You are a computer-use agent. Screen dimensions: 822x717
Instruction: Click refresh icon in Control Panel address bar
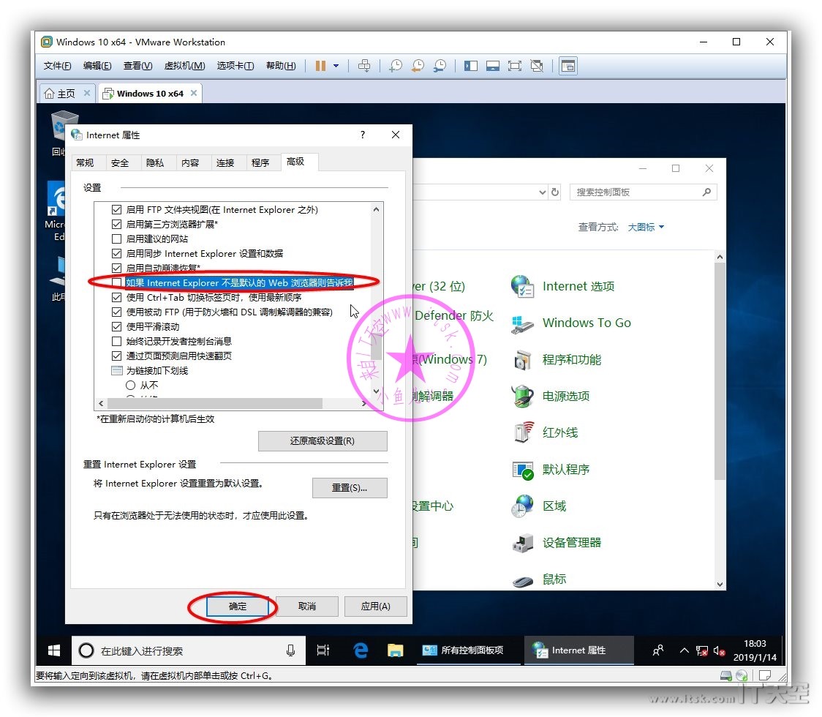555,192
